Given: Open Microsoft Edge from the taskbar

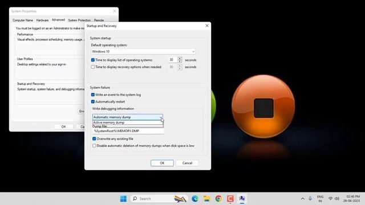Looking at the screenshot, I should point(195,199).
